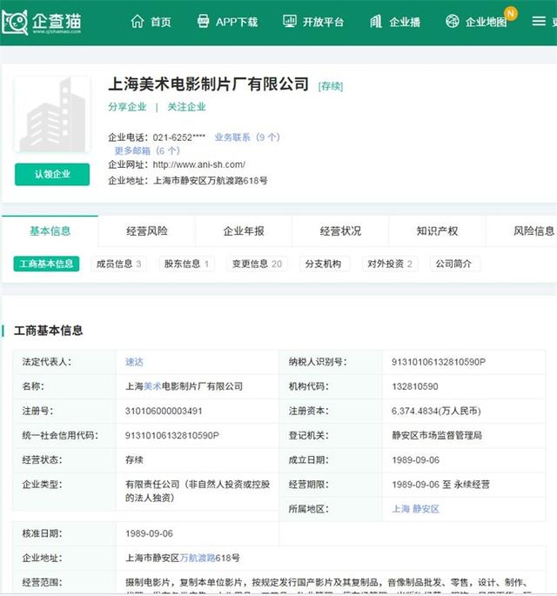Switch to 经营状况 tab
Image resolution: width=557 pixels, height=596 pixels.
340,231
